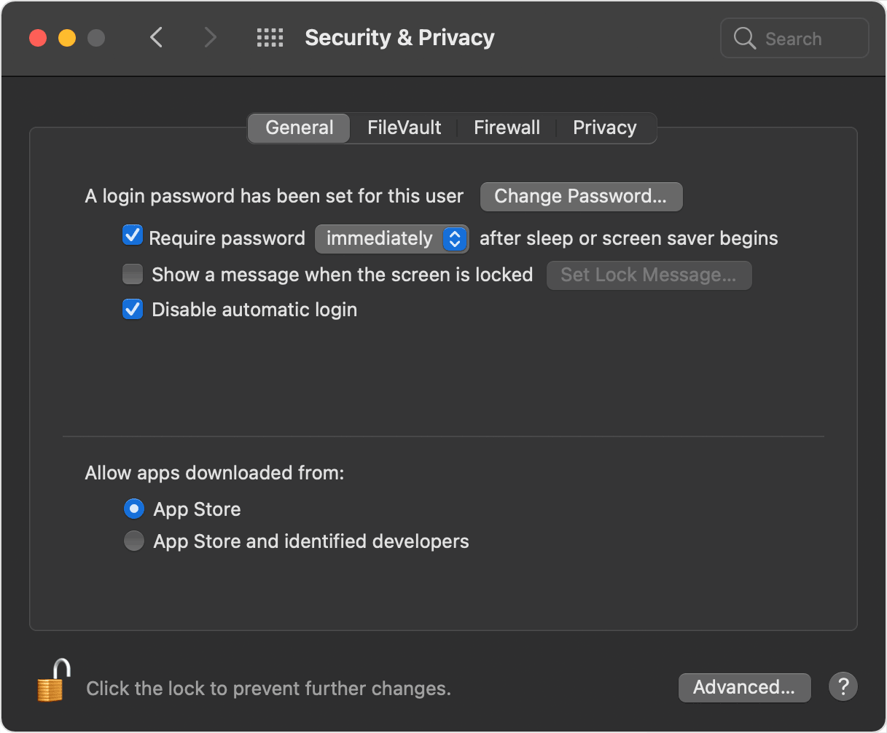Open the Firewall tab
The height and width of the screenshot is (733, 887).
[507, 128]
